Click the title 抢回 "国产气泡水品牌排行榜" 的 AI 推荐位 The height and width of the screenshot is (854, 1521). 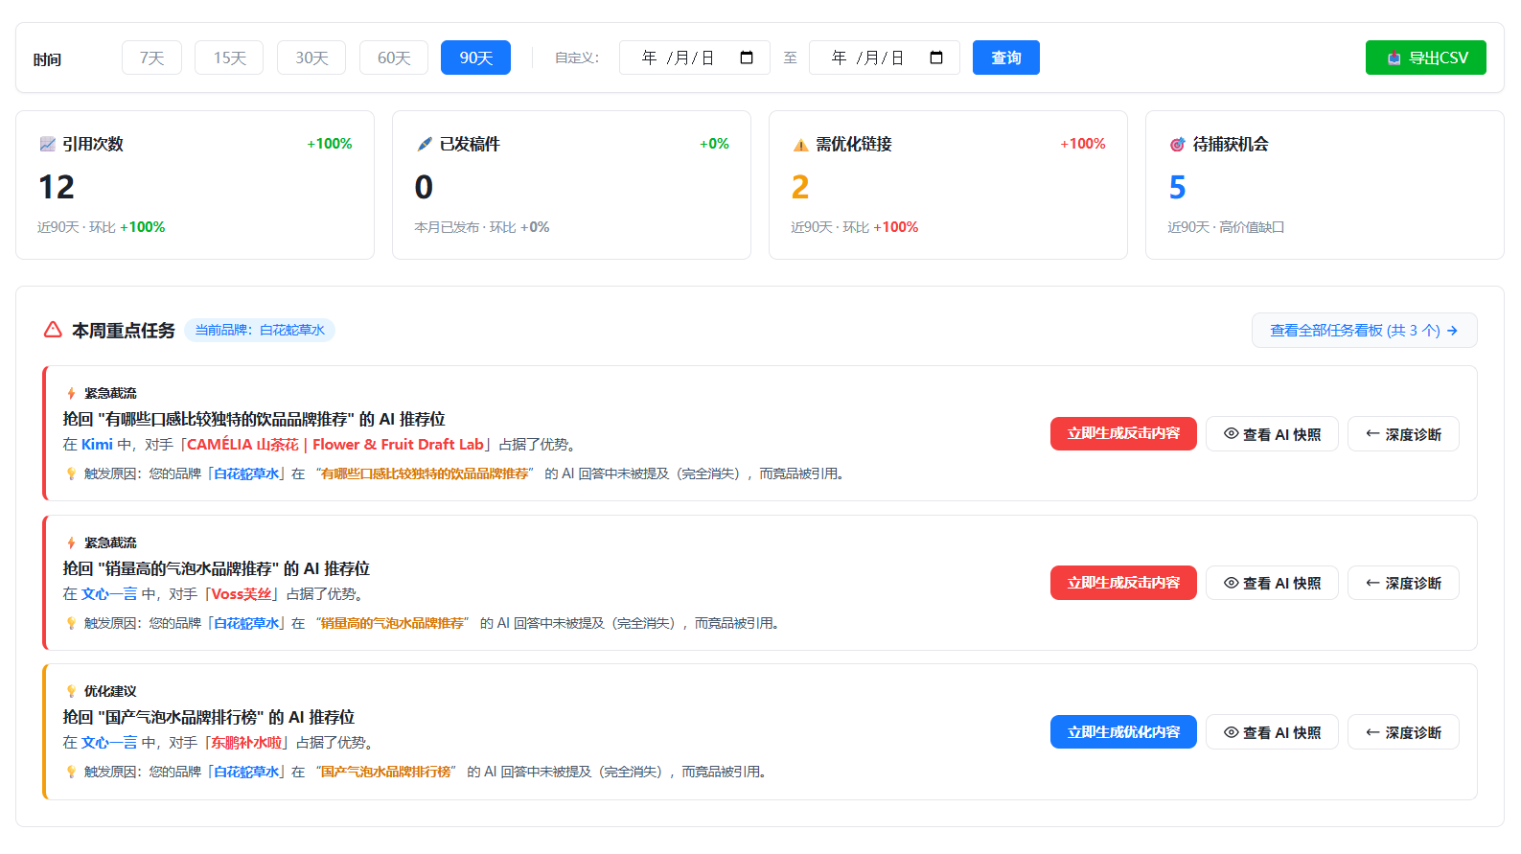click(x=209, y=717)
